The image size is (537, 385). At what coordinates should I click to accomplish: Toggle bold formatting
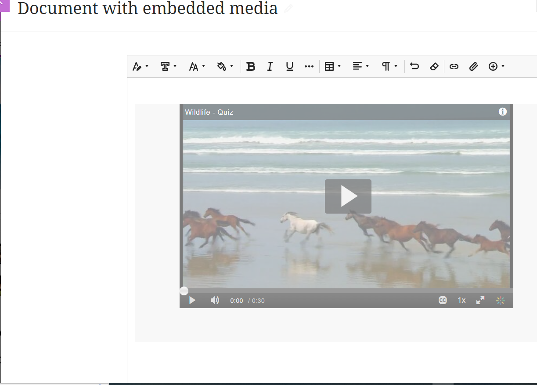[251, 66]
